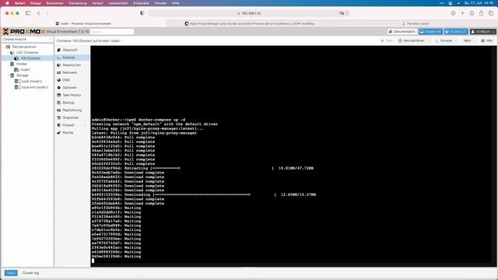498x280 pixels.
Task: Switch to the Tasks log tab
Action: 11,273
